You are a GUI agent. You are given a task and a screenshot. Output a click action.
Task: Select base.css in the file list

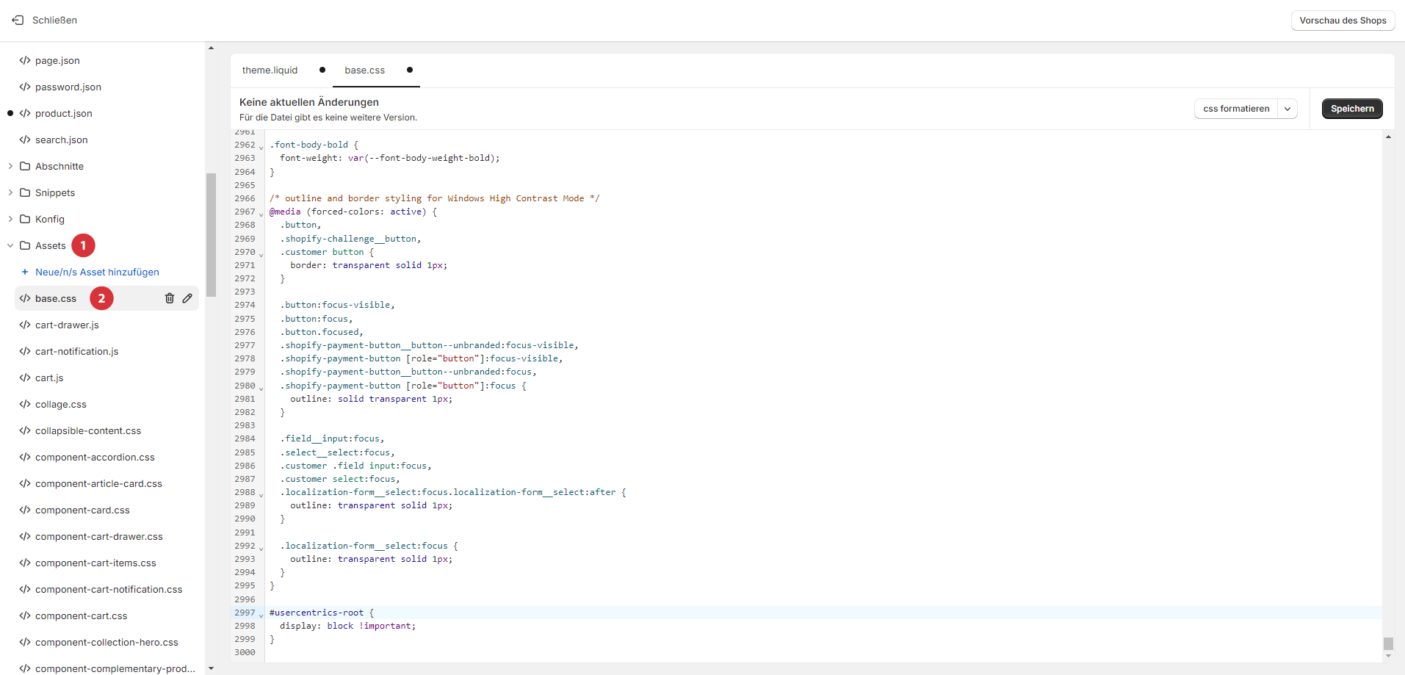click(x=56, y=298)
